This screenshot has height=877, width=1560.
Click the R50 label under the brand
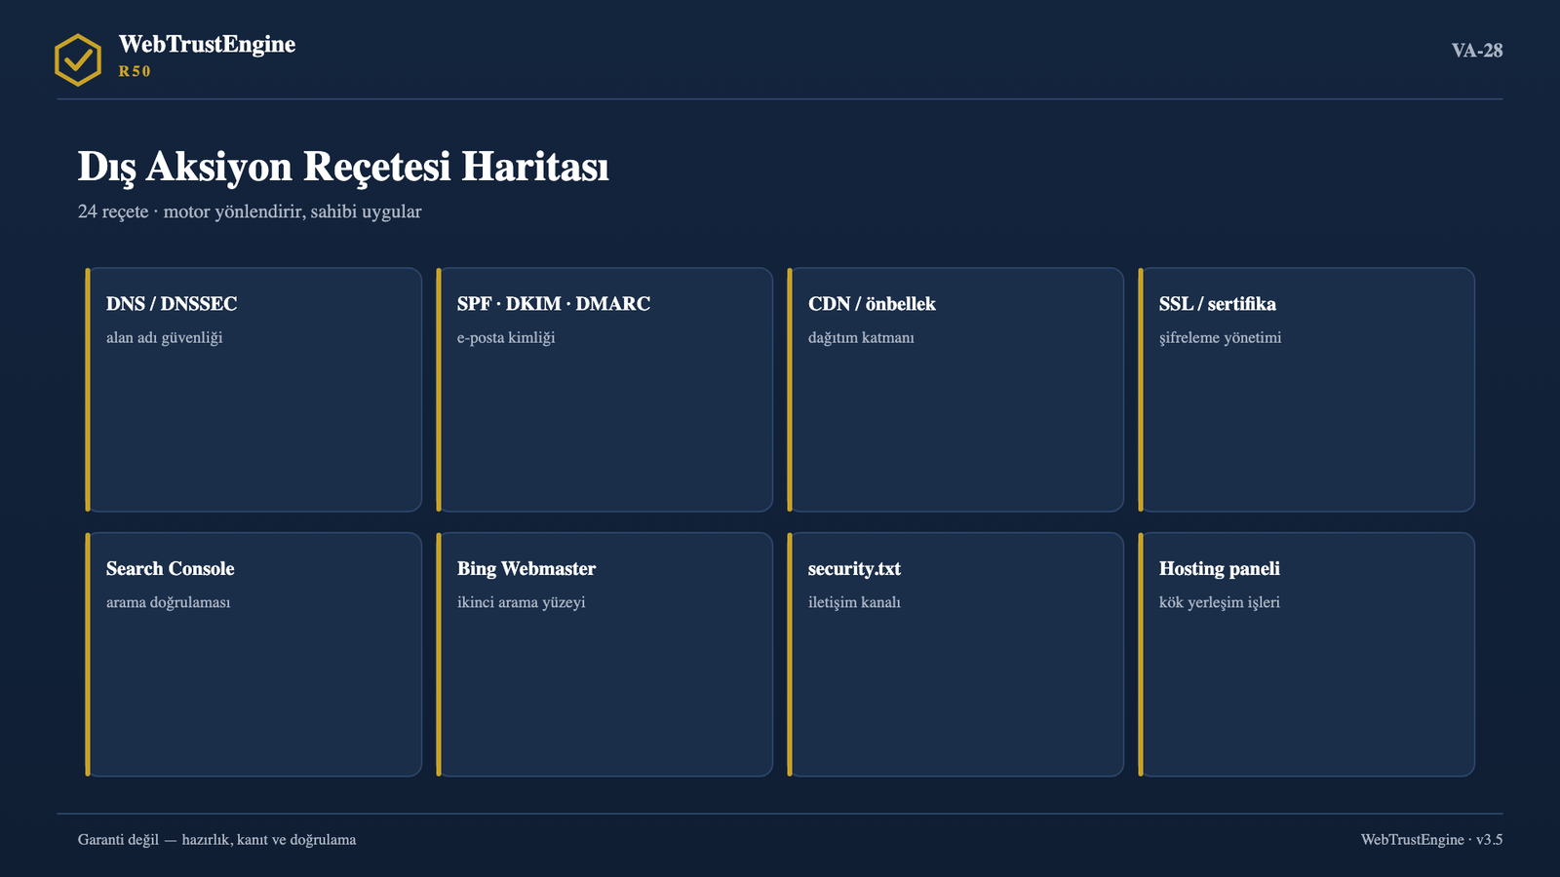tap(135, 71)
